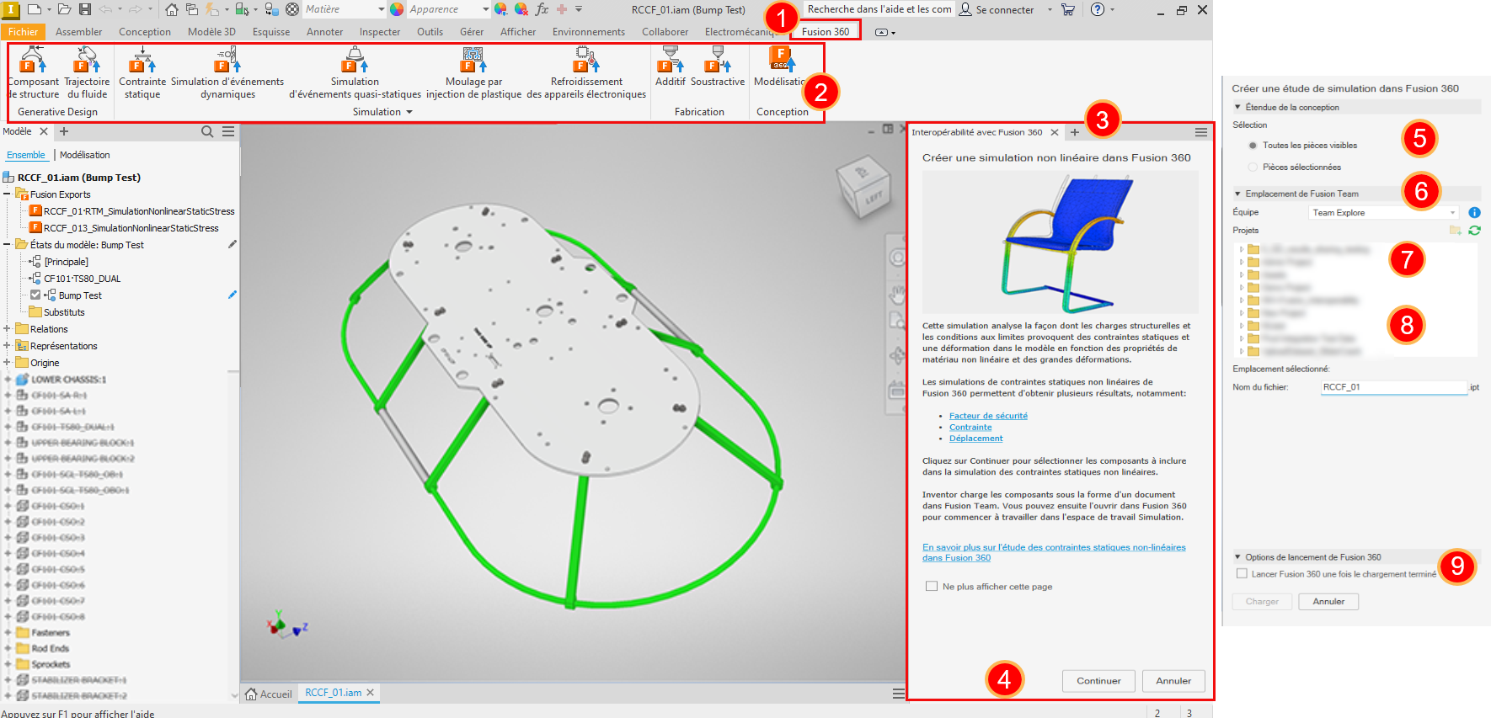Image resolution: width=1491 pixels, height=718 pixels.
Task: Edit model states with the États du modèle pencil
Action: point(232,244)
